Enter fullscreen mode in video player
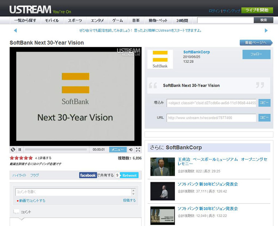 (138, 149)
